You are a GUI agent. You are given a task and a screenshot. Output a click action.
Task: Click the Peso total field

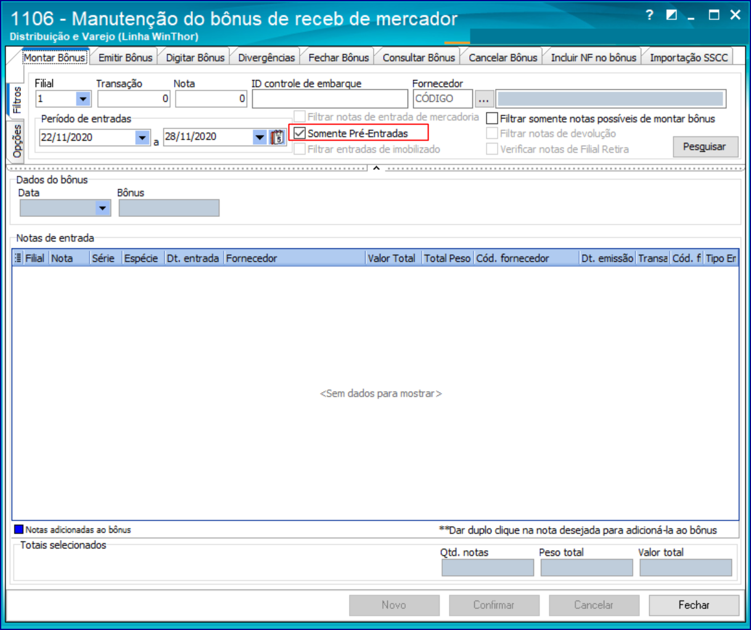[x=586, y=568]
